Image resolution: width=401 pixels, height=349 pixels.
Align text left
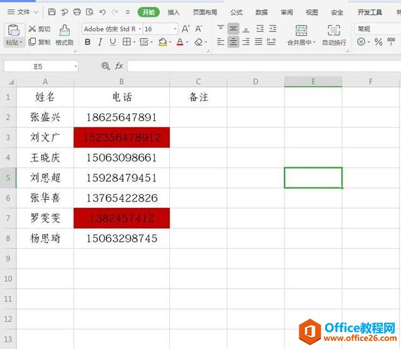tap(221, 42)
